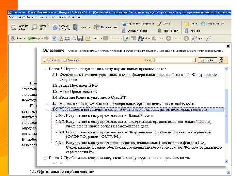235x176 pixels.
Task: Click Развернуть in contents dialog
Action: point(72,60)
